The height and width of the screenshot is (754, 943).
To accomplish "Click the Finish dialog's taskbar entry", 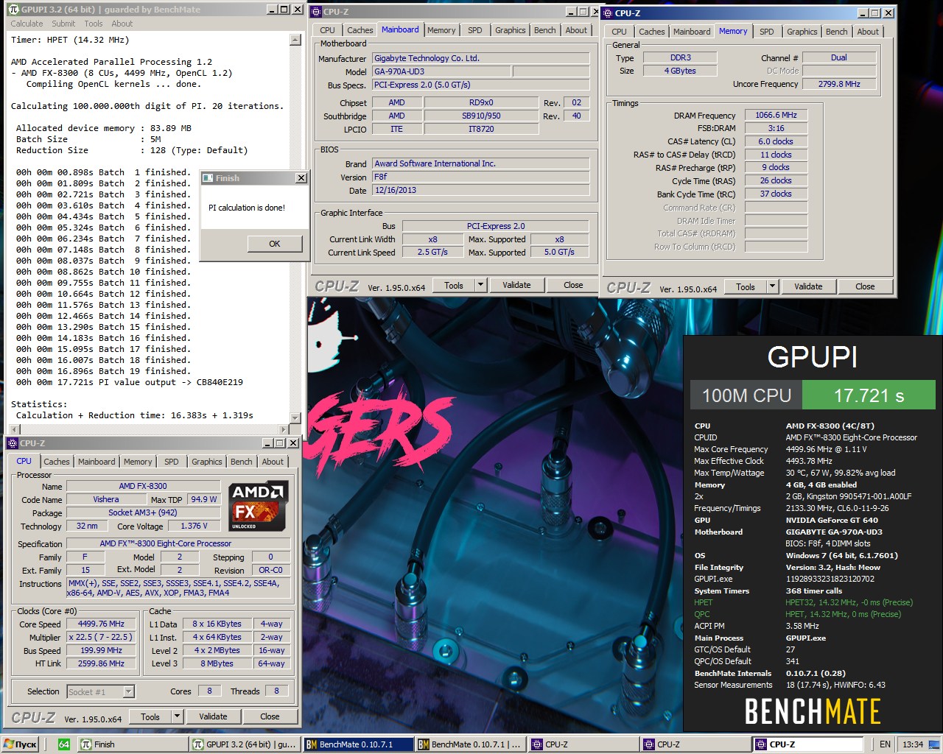I will point(132,744).
